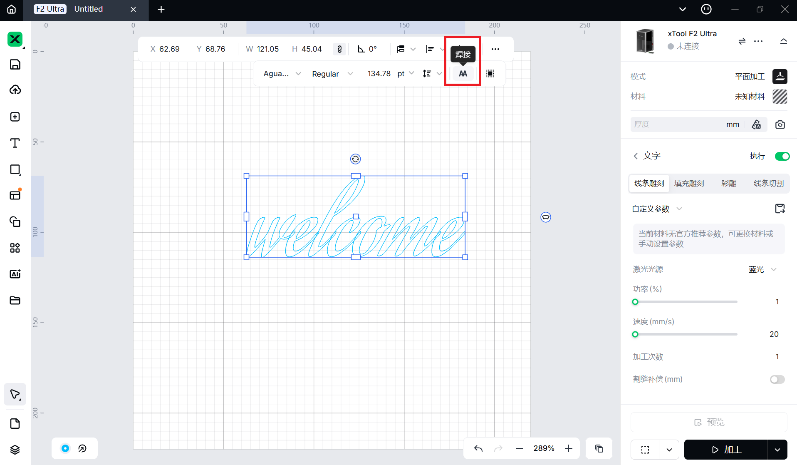Open the Agua font family dropdown
The height and width of the screenshot is (465, 797).
(282, 74)
